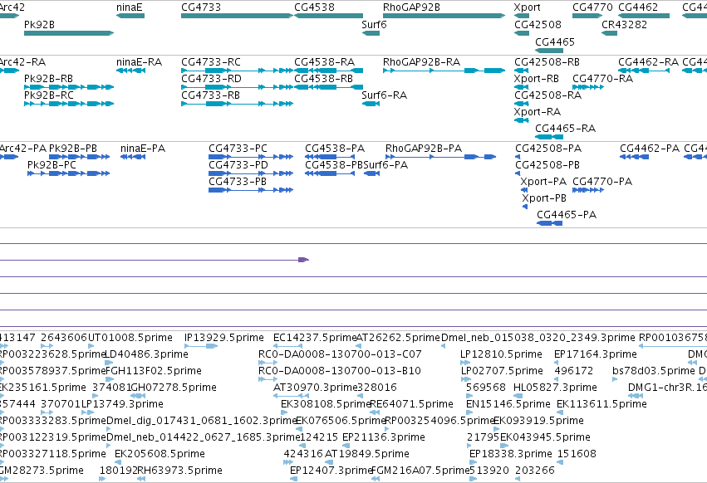The image size is (707, 483).
Task: Select the Xport-RB transcript label
Action: [537, 79]
